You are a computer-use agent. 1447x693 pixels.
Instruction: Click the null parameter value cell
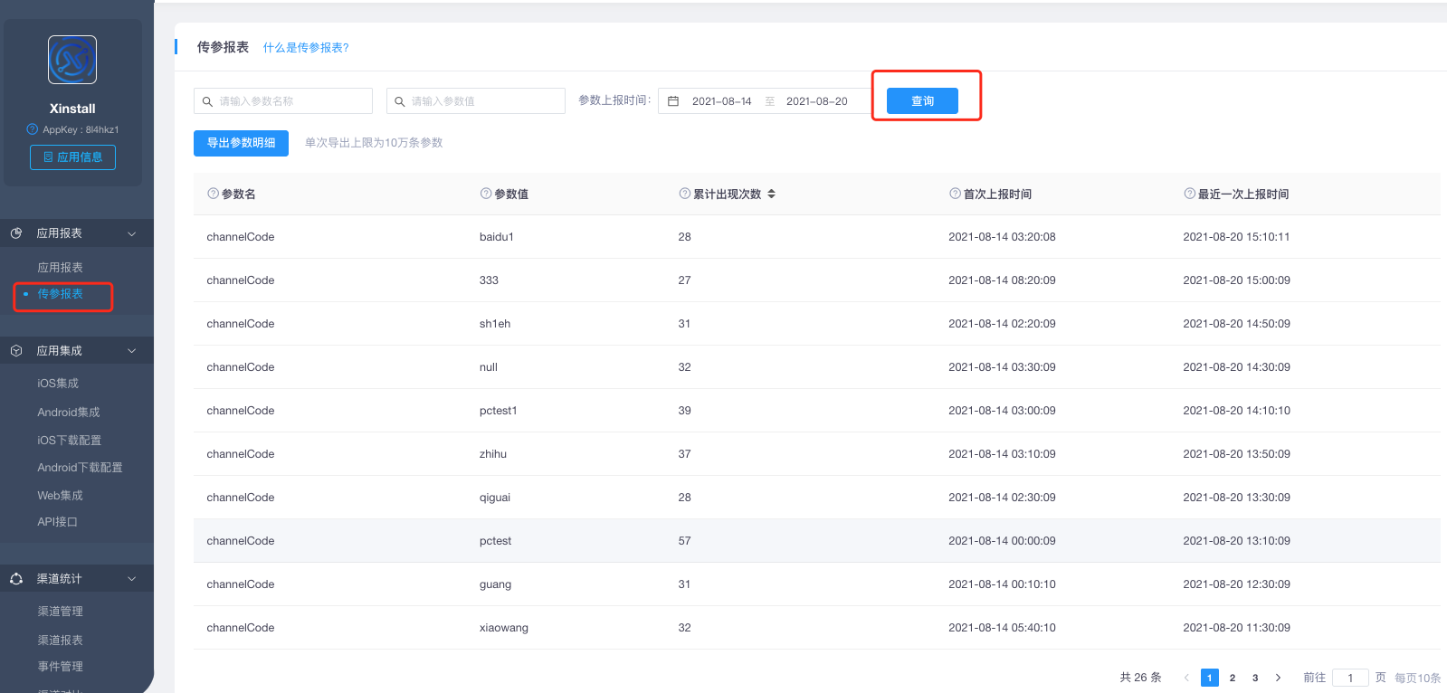point(489,367)
